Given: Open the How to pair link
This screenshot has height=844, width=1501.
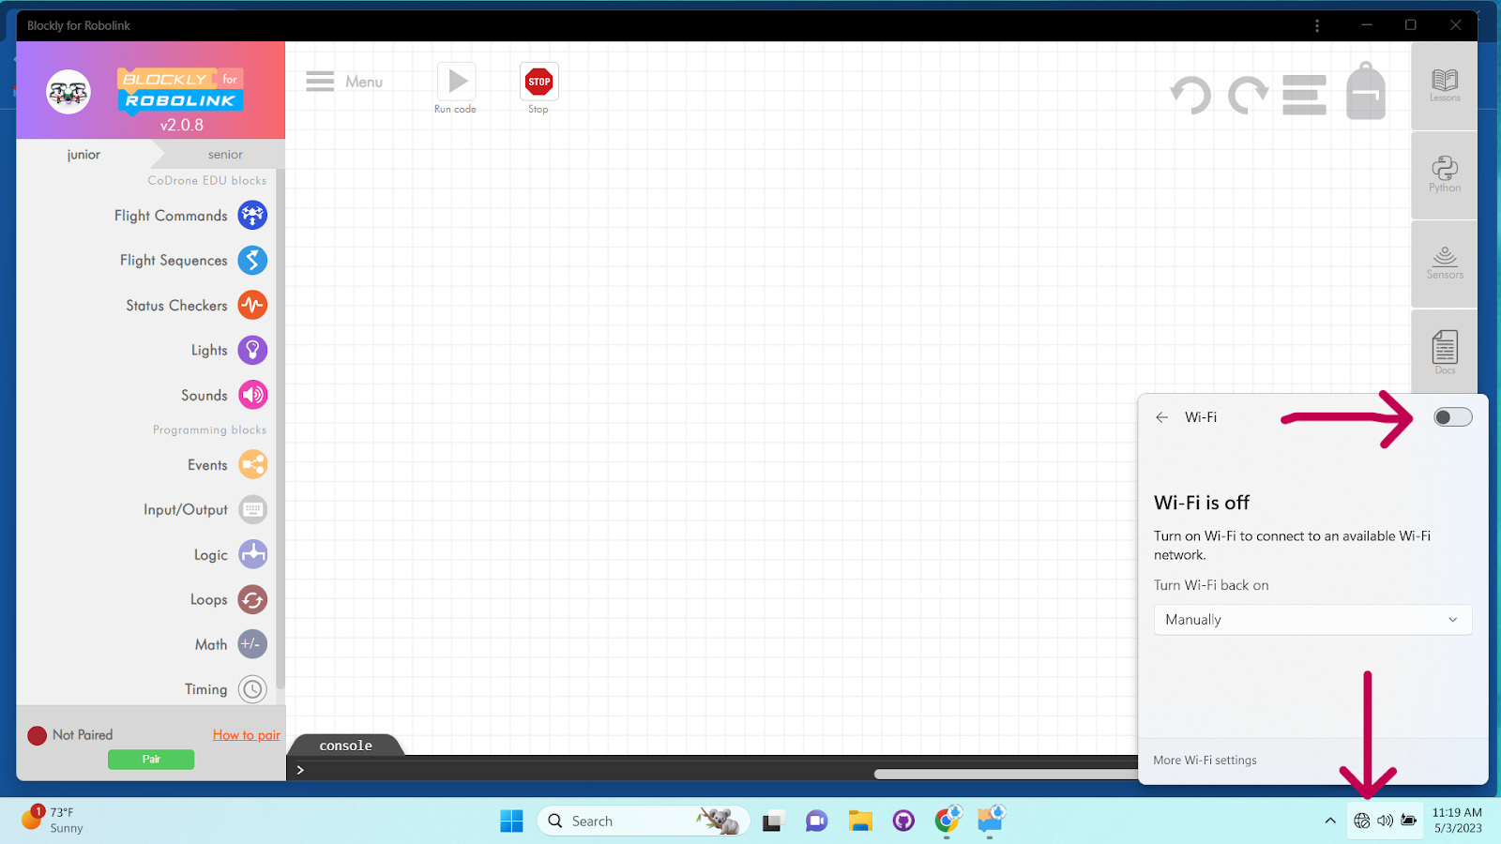Looking at the screenshot, I should 247,735.
